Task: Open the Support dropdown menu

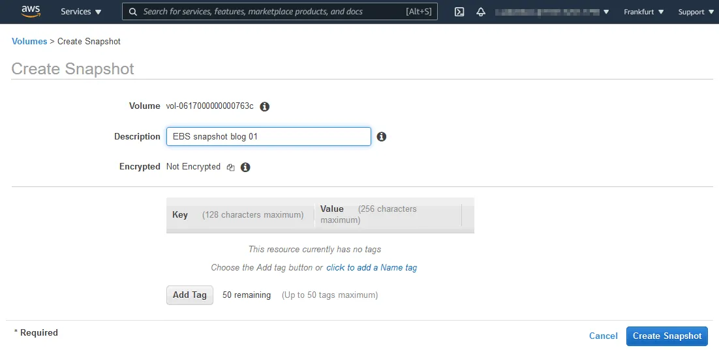Action: click(696, 12)
